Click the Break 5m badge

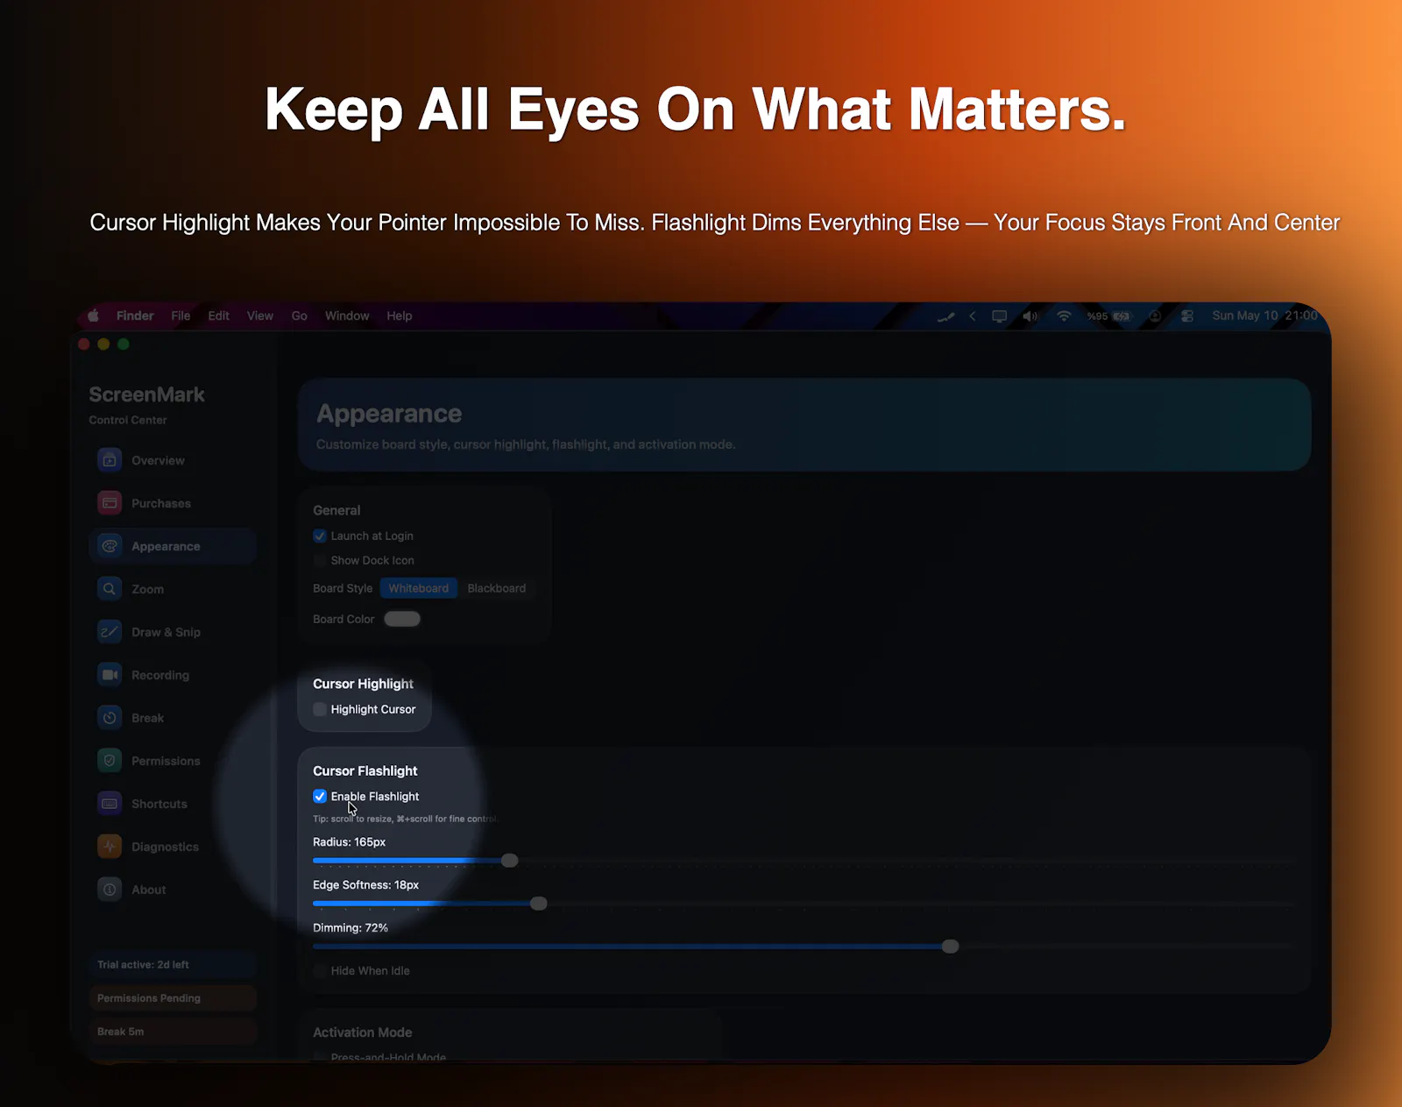(173, 1032)
